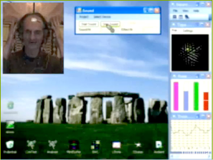Switch to the Settings tab
Screen dimensions: 213x160
(x=188, y=31)
